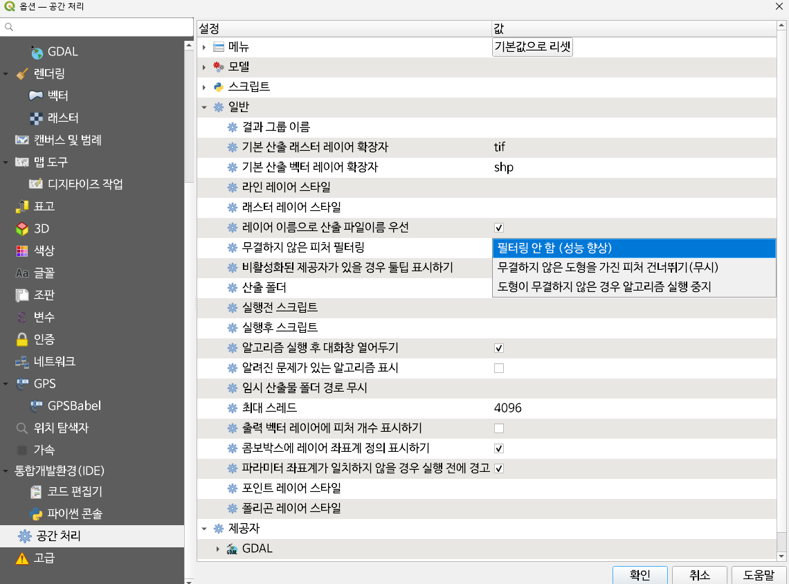Select 결과 그룹 이름 row
Screen dimensions: 789x584
click(487, 127)
